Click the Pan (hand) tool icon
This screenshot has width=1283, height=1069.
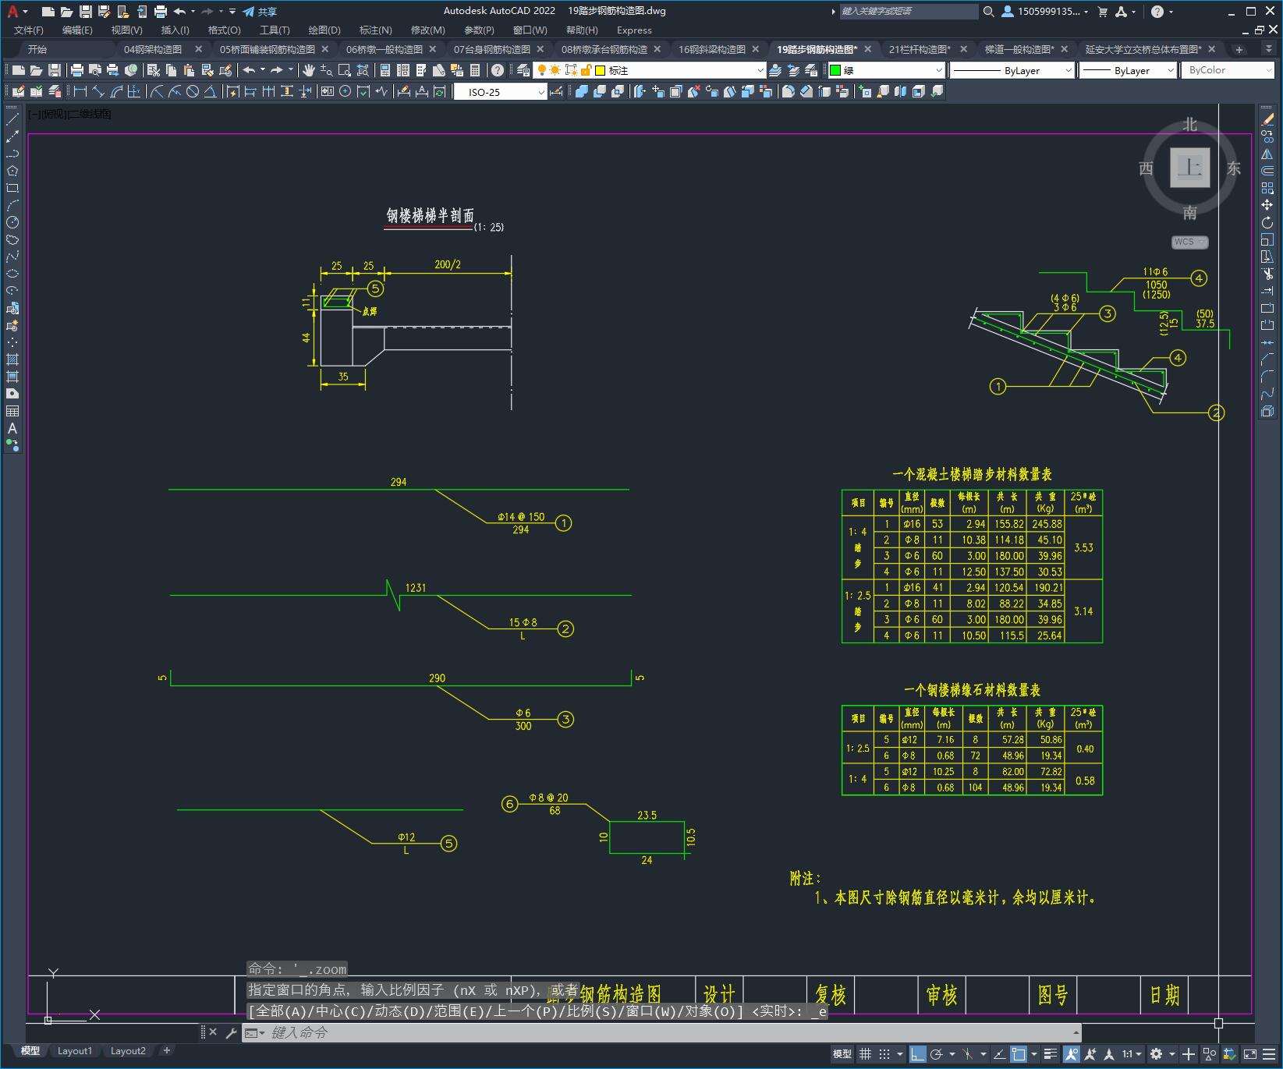308,70
